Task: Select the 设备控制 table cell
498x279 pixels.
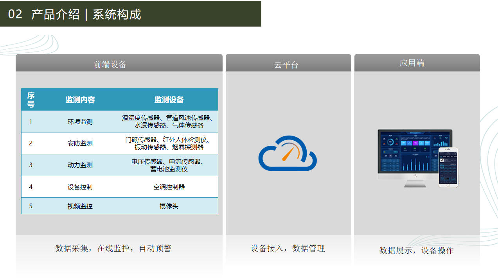Action: [x=80, y=187]
